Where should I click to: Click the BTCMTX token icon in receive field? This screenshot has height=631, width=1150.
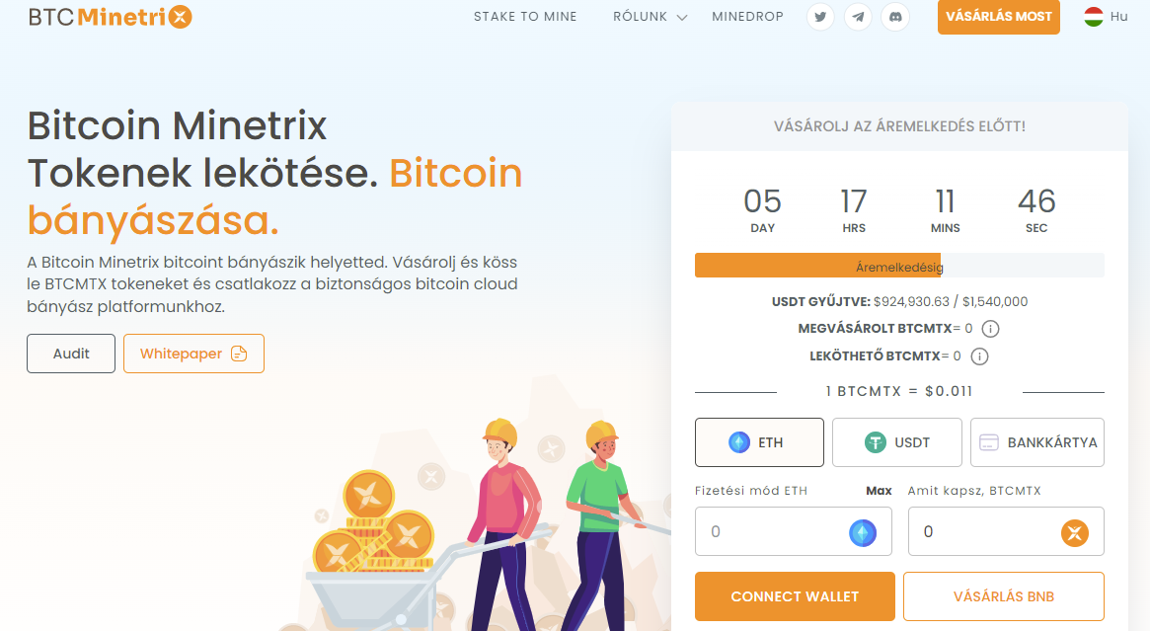(x=1074, y=532)
